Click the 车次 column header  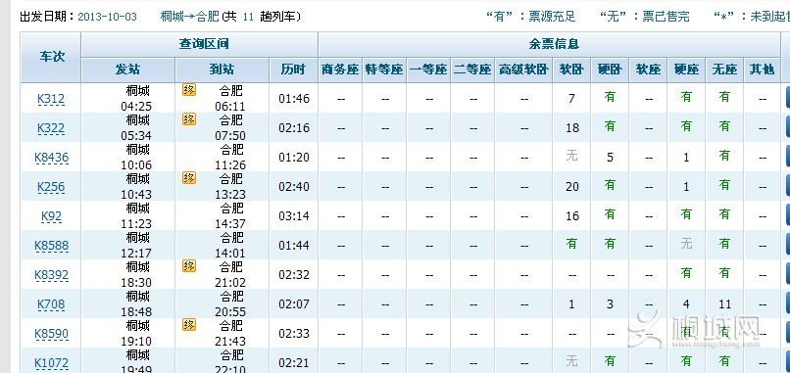tap(51, 57)
